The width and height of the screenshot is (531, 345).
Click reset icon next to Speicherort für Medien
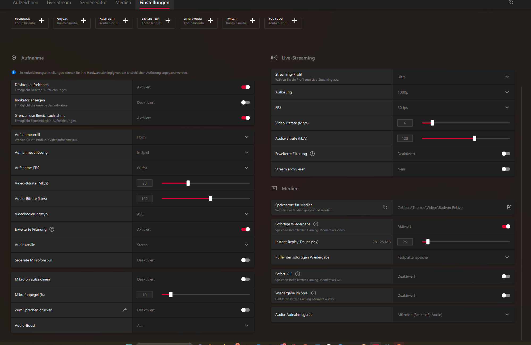coord(385,207)
